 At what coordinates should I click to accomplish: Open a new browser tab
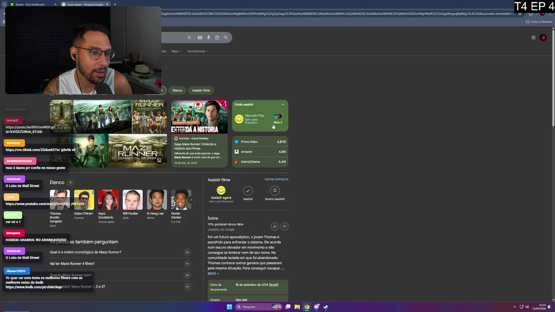point(115,4)
